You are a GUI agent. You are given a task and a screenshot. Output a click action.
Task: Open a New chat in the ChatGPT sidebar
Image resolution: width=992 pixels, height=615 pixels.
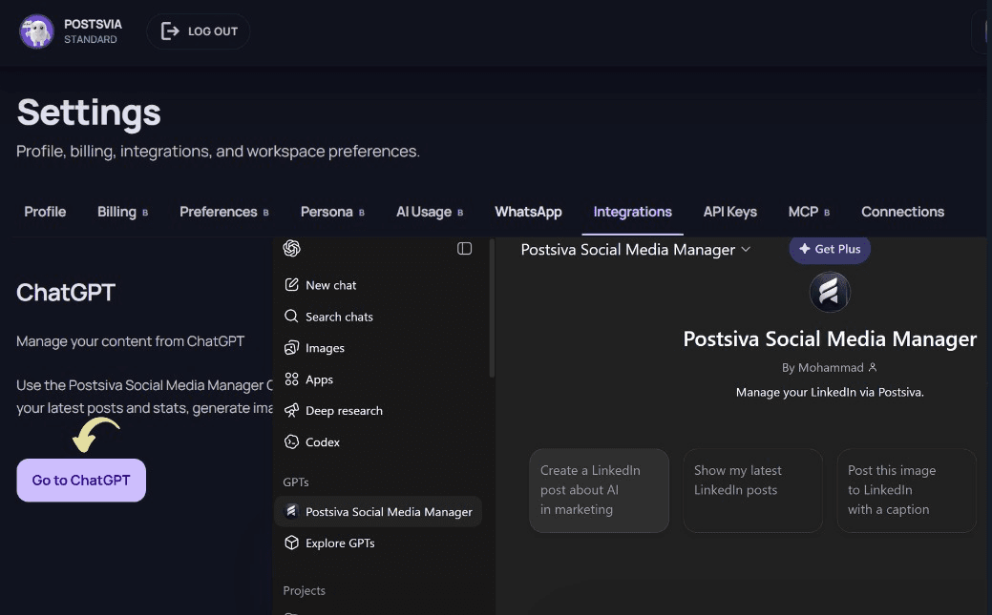tap(330, 284)
